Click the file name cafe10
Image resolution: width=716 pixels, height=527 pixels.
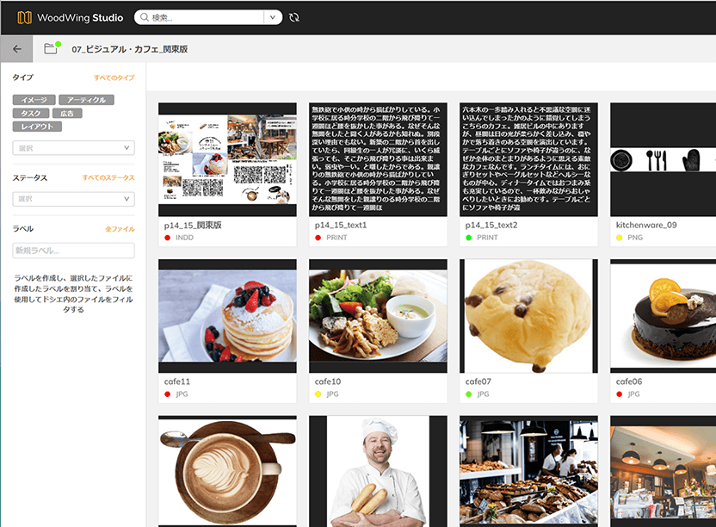[328, 381]
